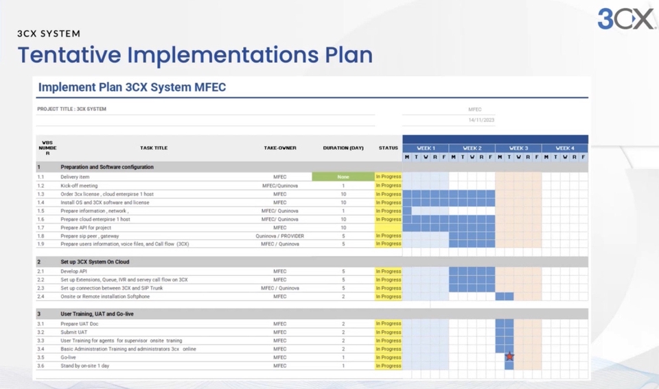Click 'User Training, UAT and Go-live' section
Screen dimensions: 659x389
[x=312, y=314]
